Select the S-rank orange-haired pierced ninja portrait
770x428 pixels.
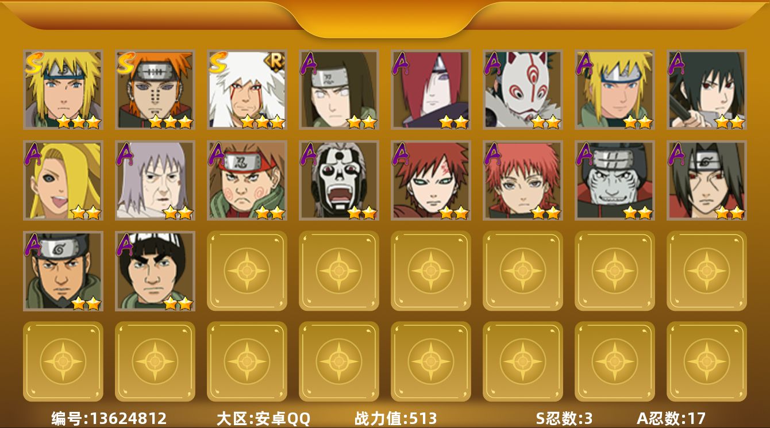click(x=155, y=89)
